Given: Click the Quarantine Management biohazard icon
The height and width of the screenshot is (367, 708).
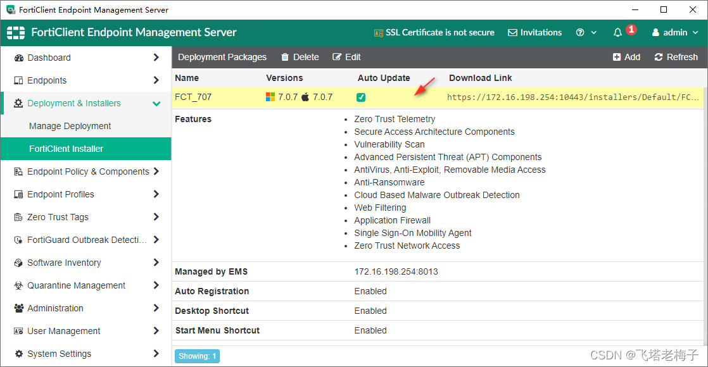Looking at the screenshot, I should click(x=18, y=285).
